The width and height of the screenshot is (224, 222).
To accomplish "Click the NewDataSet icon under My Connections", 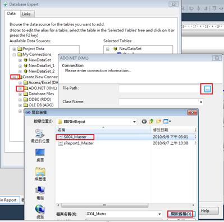I will pyautogui.click(x=26, y=60).
